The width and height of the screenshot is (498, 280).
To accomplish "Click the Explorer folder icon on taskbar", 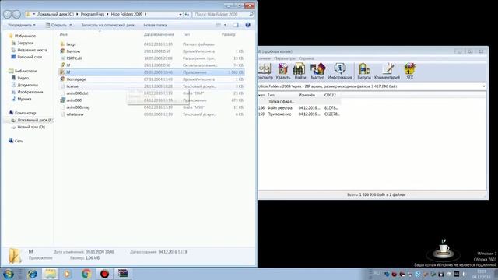I will (x=50, y=274).
